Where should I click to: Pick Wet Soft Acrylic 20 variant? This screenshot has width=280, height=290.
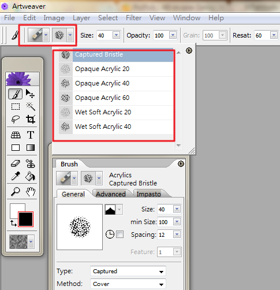click(x=116, y=112)
